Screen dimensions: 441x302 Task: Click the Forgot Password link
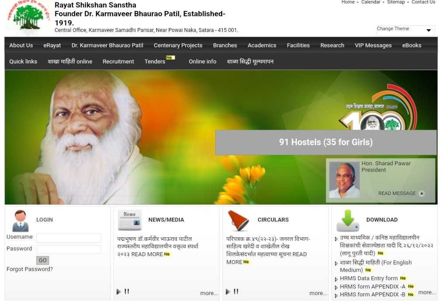point(30,269)
